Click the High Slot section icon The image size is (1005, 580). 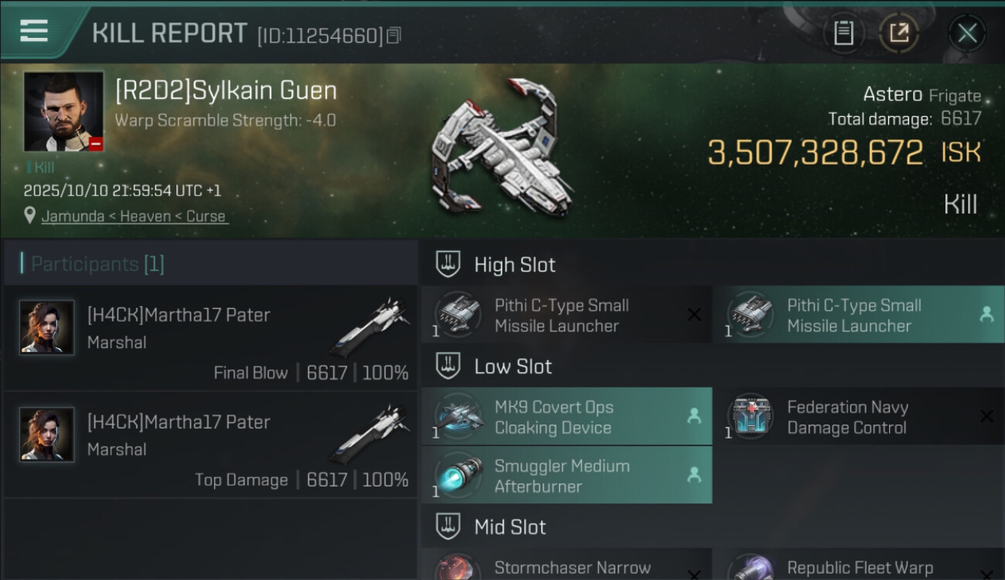coord(448,264)
